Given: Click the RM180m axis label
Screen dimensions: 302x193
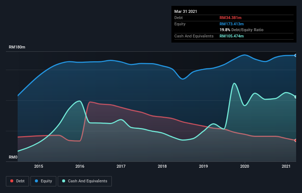Looking at the screenshot, I should click(17, 47).
